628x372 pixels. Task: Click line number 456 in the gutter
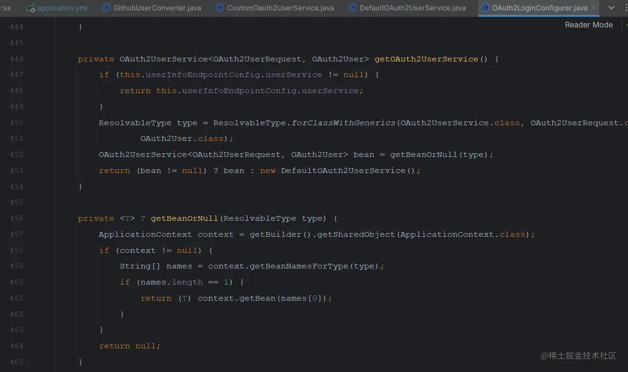pos(17,218)
